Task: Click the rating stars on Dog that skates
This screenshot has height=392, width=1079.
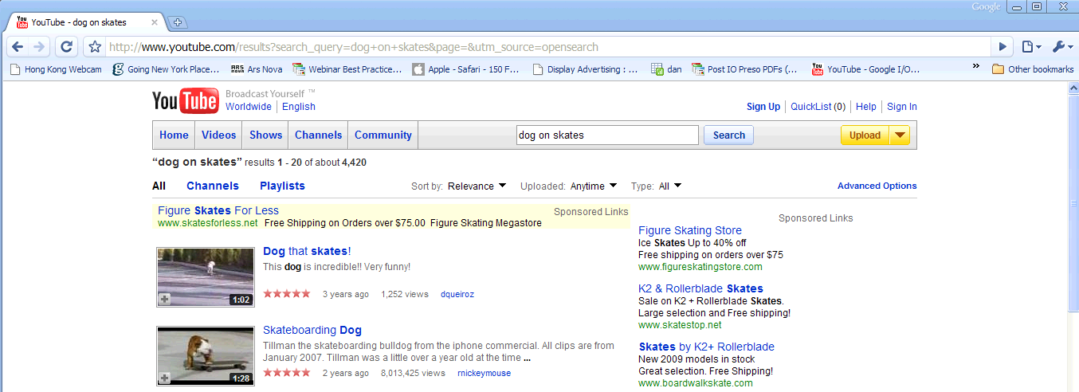Action: [x=287, y=294]
